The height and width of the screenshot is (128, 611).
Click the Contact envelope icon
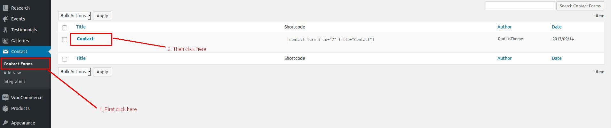(x=5, y=51)
